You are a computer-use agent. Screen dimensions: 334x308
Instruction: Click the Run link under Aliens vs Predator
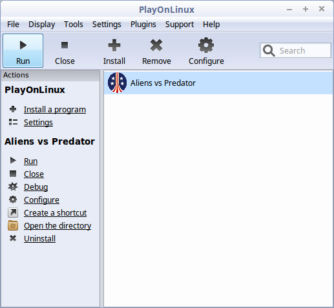[x=31, y=161]
